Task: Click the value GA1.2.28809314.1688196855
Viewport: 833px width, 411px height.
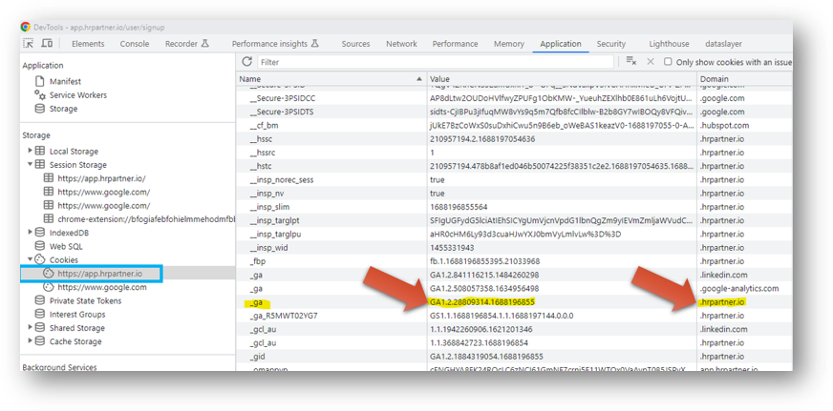Action: tap(481, 302)
